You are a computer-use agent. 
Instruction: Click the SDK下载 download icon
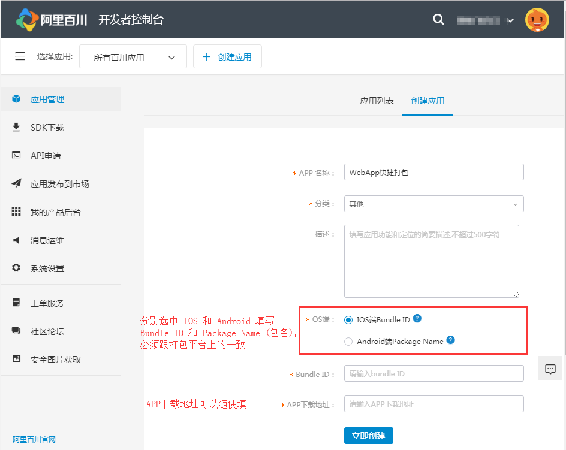pyautogui.click(x=17, y=128)
